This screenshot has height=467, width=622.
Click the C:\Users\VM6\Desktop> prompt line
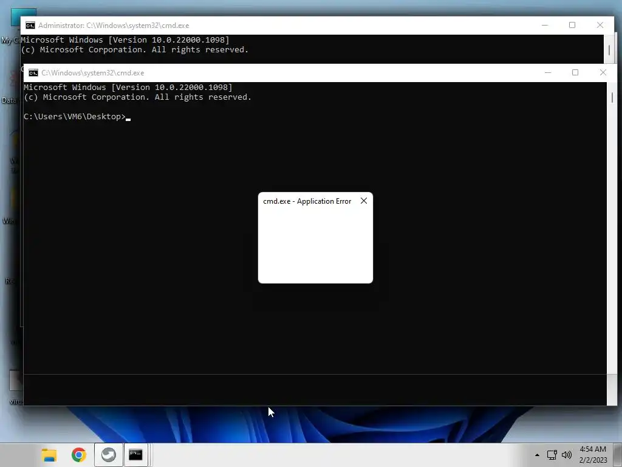point(77,117)
